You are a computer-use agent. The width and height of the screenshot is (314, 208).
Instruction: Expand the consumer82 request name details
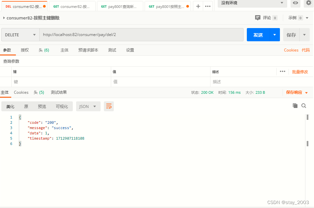(4, 18)
